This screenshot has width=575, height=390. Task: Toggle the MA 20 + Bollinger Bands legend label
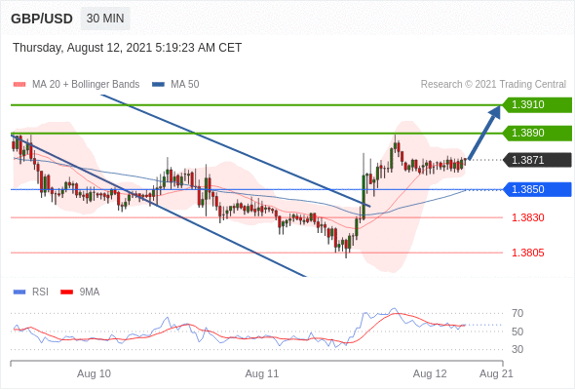[86, 85]
